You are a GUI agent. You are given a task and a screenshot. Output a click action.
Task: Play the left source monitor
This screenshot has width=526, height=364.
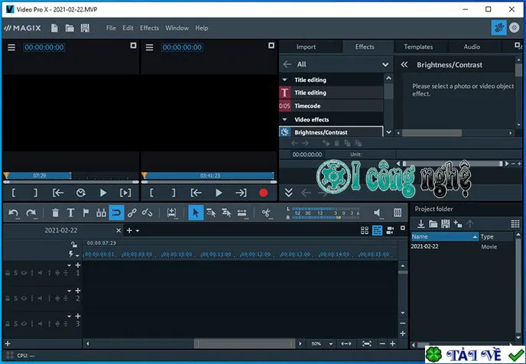(x=103, y=193)
